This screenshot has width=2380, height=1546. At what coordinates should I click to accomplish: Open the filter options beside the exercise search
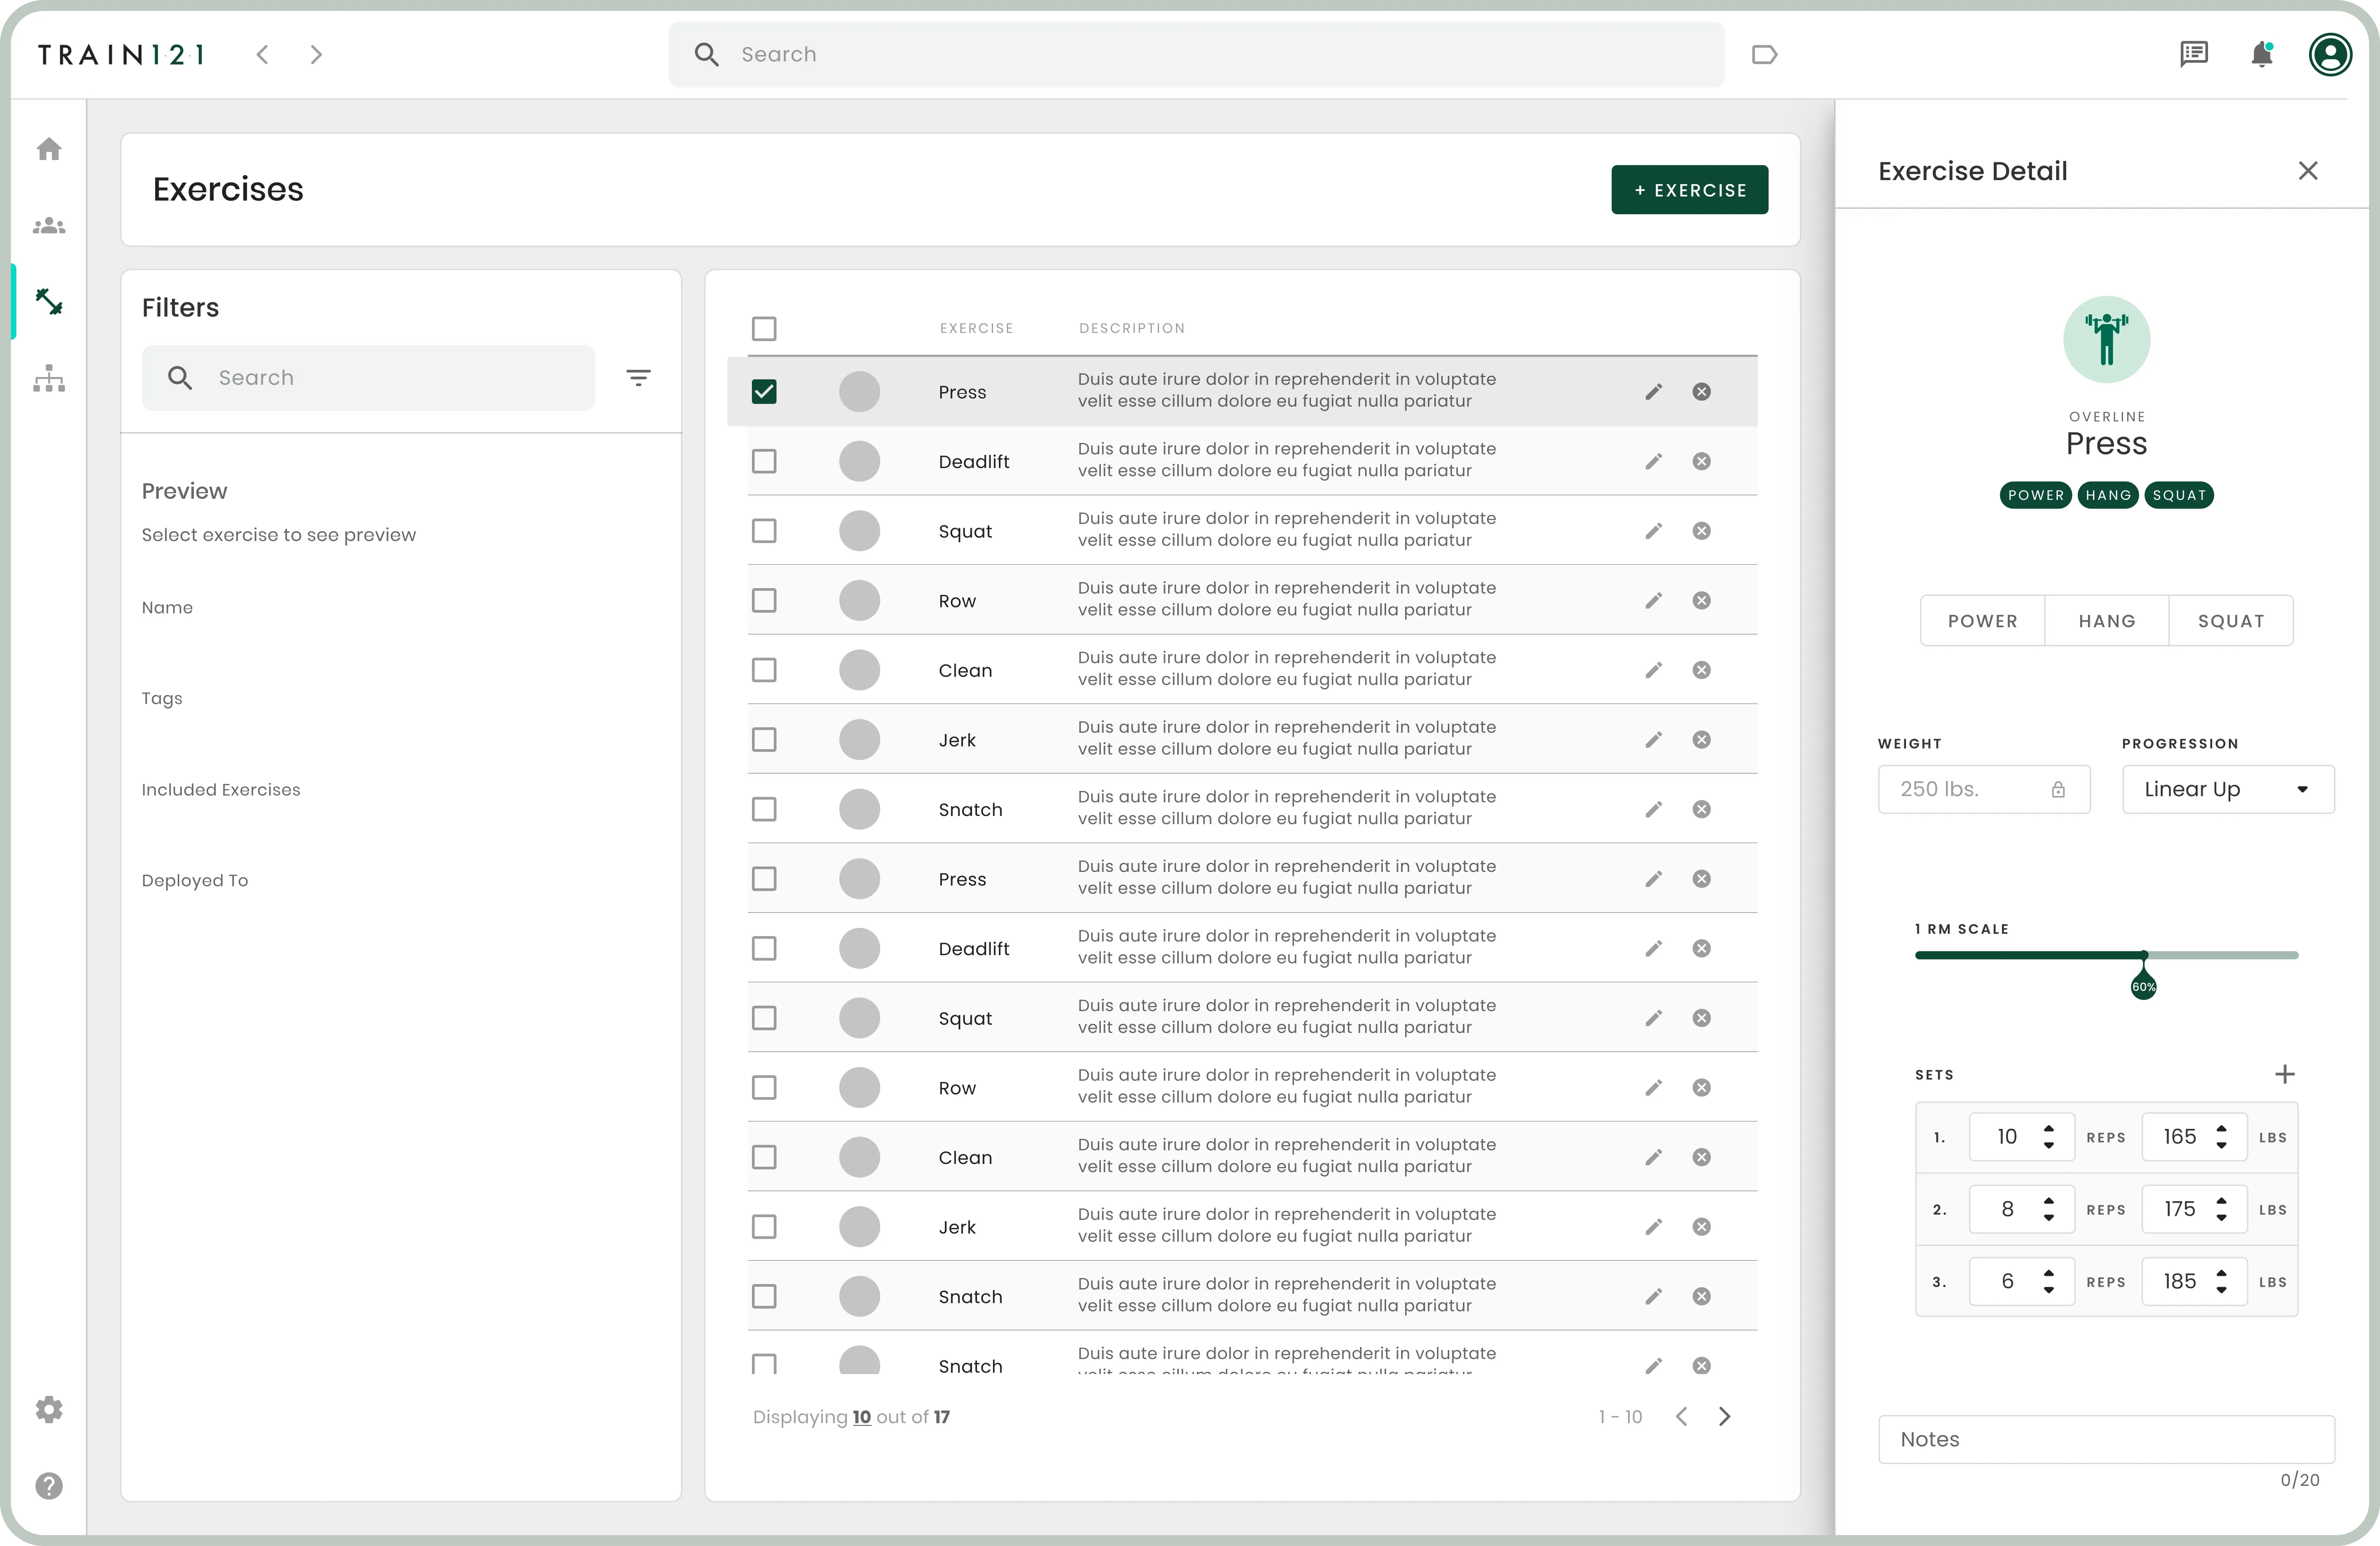[x=639, y=377]
